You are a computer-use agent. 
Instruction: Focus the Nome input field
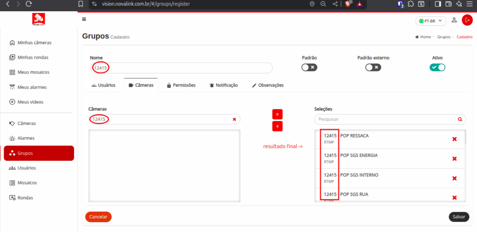[x=181, y=68]
